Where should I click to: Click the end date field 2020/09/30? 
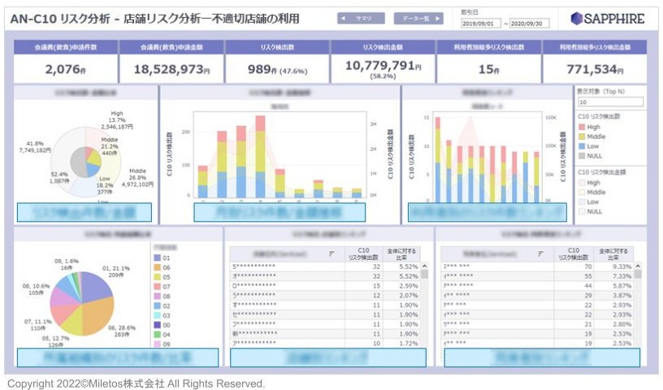pyautogui.click(x=530, y=24)
